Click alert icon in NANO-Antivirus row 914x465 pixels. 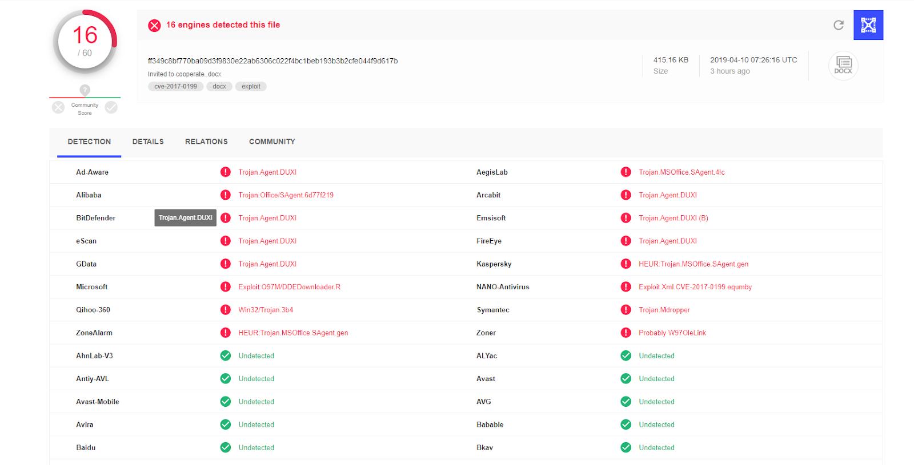pyautogui.click(x=626, y=286)
